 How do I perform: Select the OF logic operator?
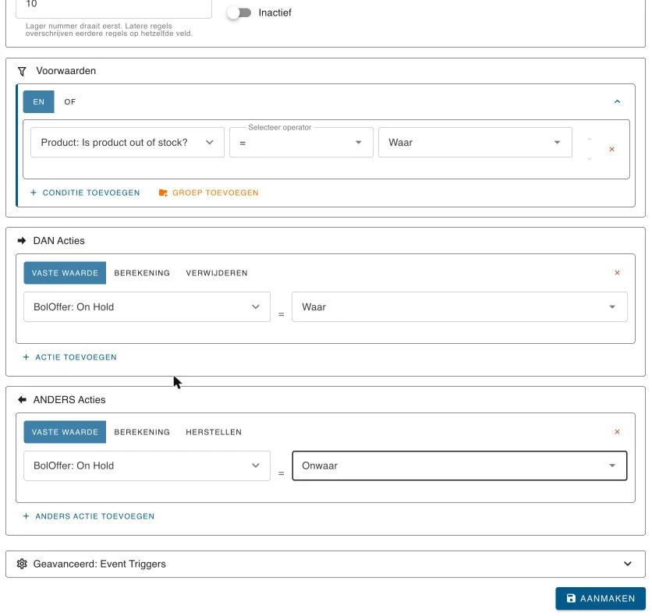coord(70,102)
